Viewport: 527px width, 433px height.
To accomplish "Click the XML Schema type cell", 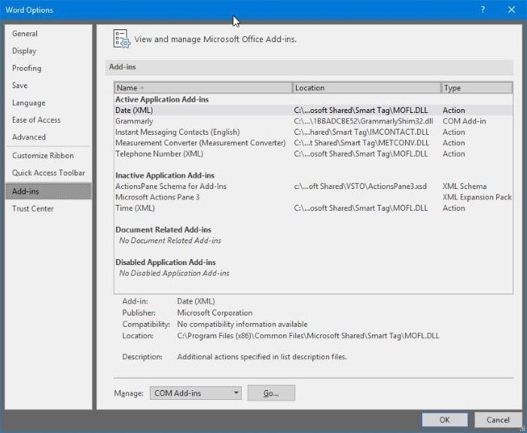I will point(465,186).
